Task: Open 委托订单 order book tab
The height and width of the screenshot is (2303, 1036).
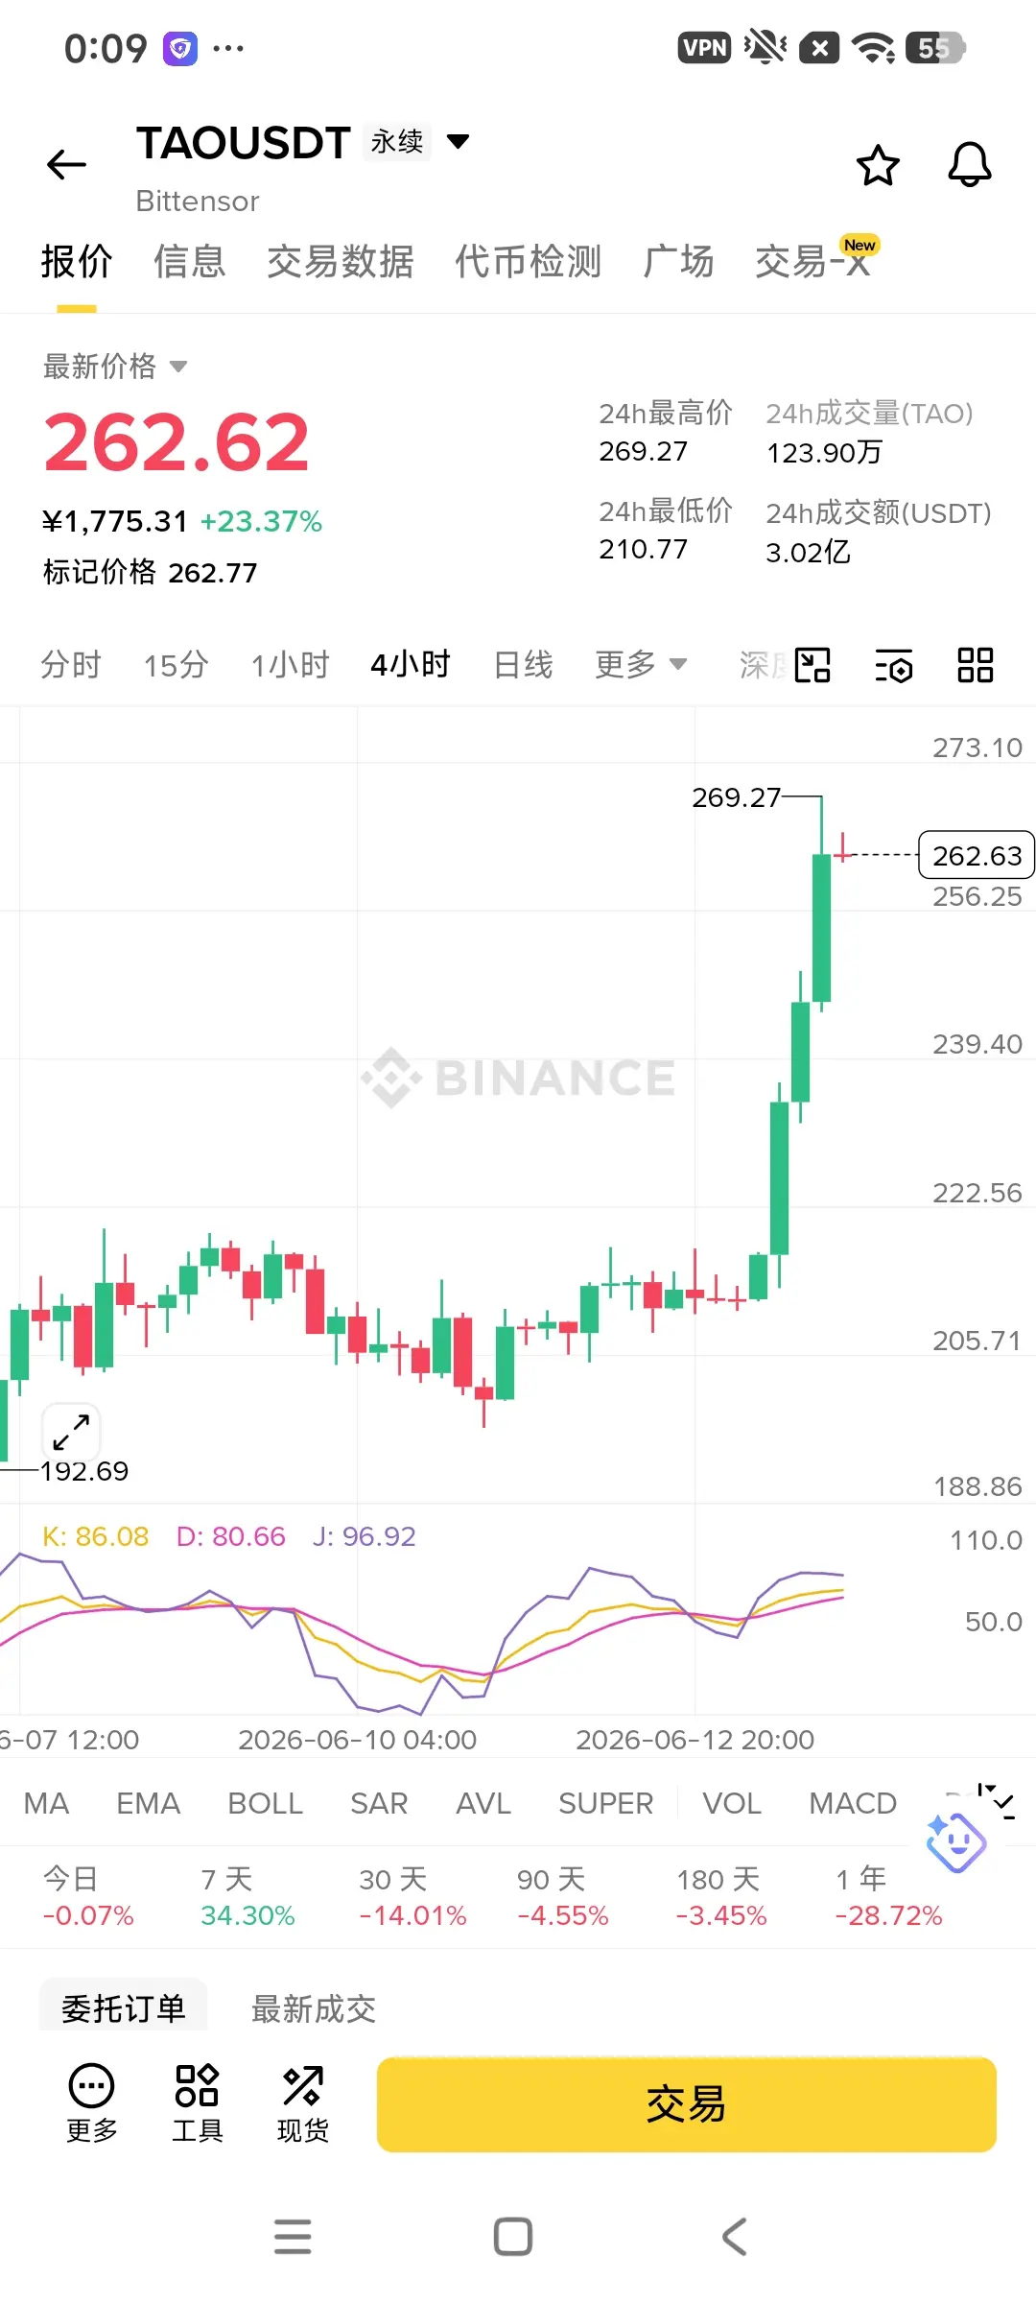Action: click(x=124, y=2007)
